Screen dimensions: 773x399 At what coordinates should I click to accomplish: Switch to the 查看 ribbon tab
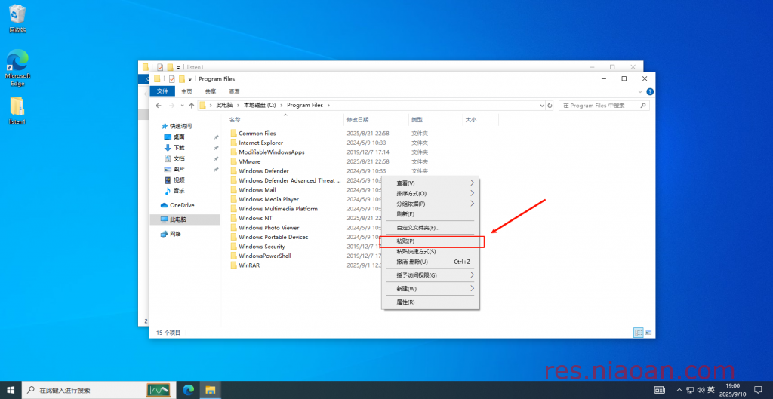234,91
